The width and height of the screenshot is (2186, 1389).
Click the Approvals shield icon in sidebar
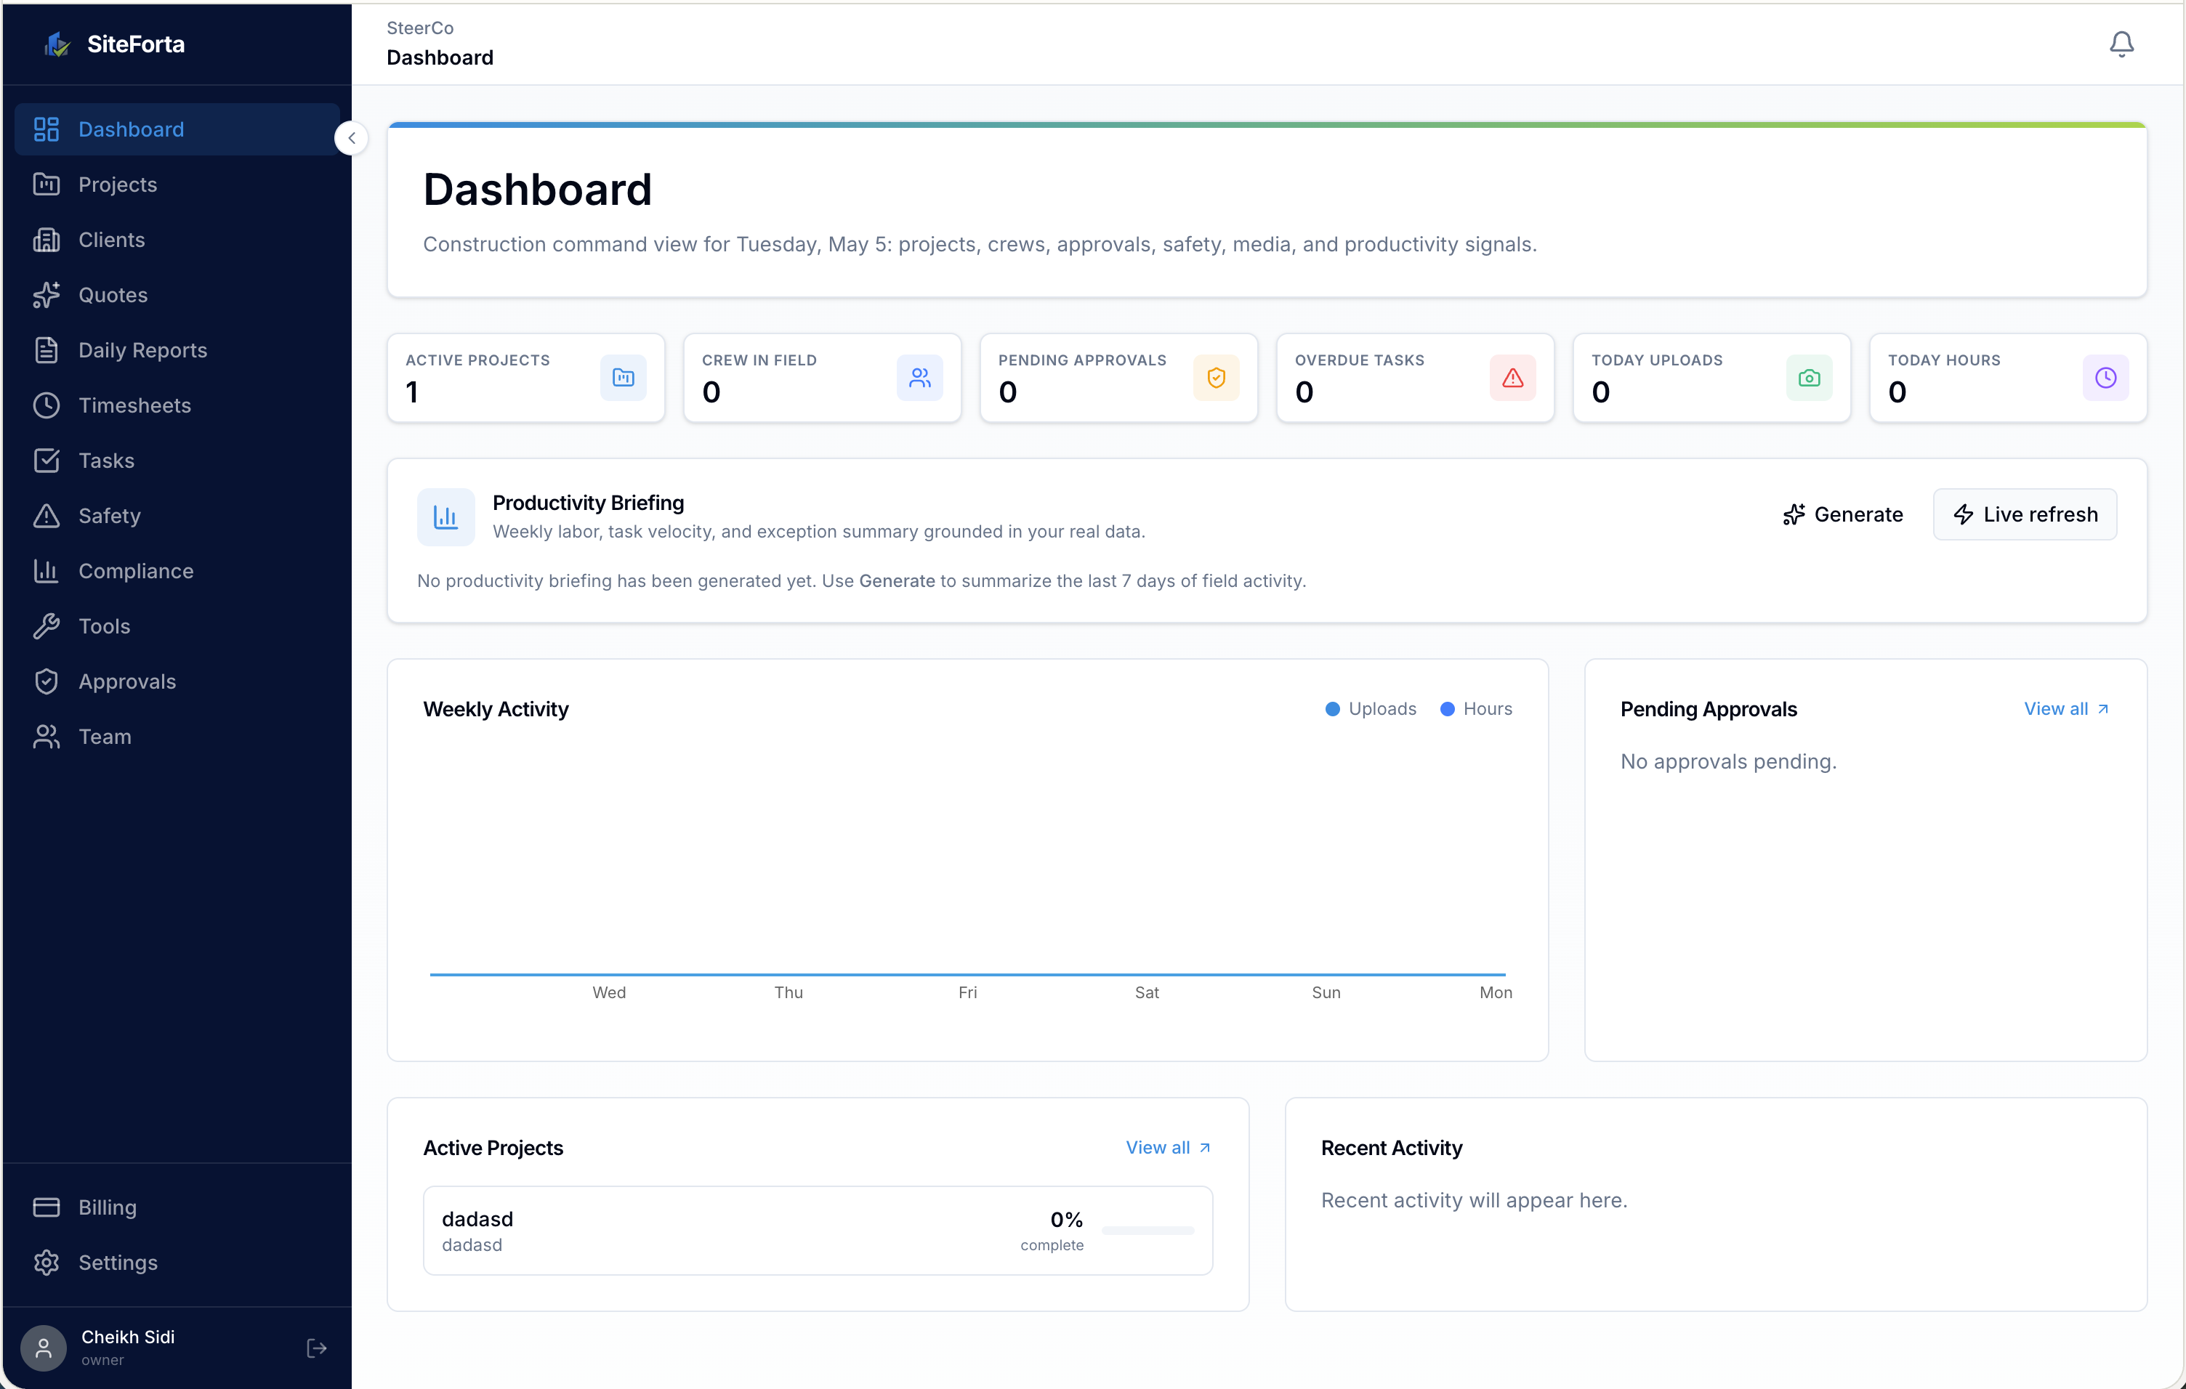[47, 681]
